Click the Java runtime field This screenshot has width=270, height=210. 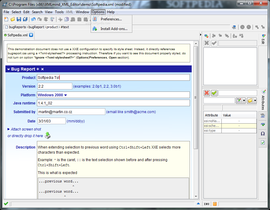(113, 103)
